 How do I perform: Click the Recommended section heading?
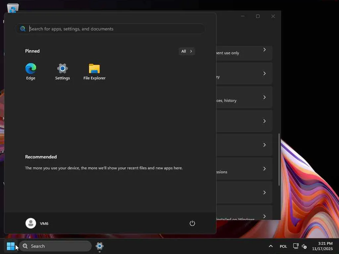pyautogui.click(x=41, y=157)
